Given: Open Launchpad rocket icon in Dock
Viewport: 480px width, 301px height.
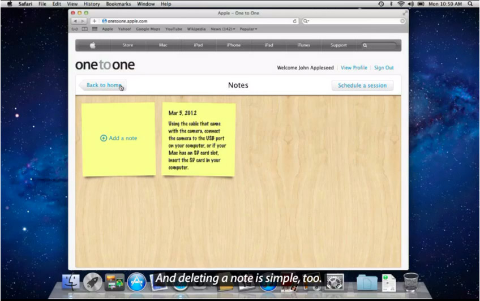Looking at the screenshot, I should [93, 282].
